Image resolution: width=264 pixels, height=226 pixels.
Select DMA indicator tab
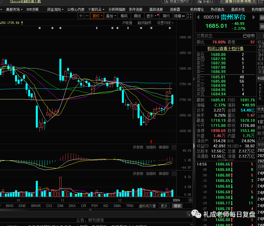pos(117,206)
